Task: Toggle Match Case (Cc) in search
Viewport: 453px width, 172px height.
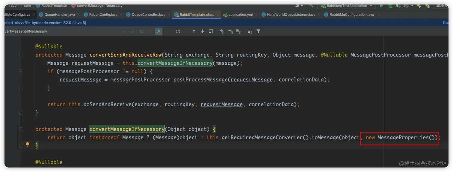Action: (142, 31)
